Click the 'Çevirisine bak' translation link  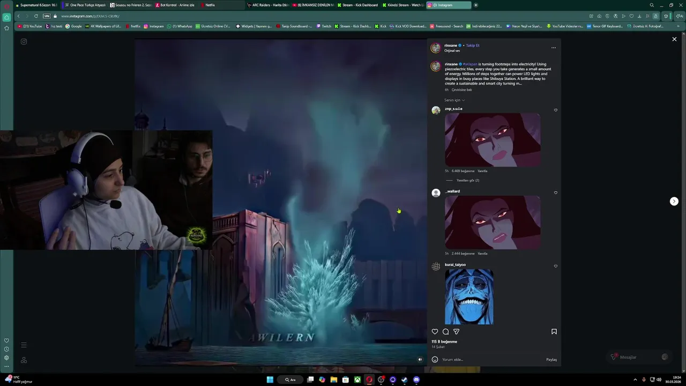462,90
